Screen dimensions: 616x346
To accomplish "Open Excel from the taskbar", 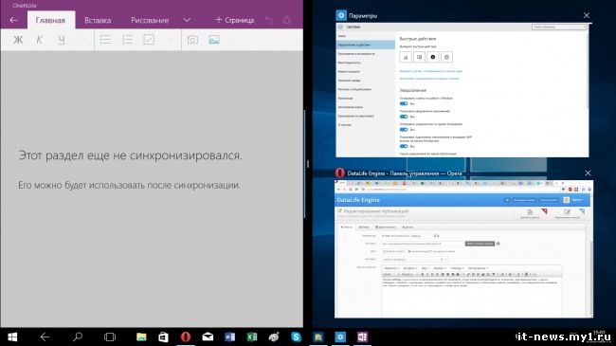I will 252,337.
